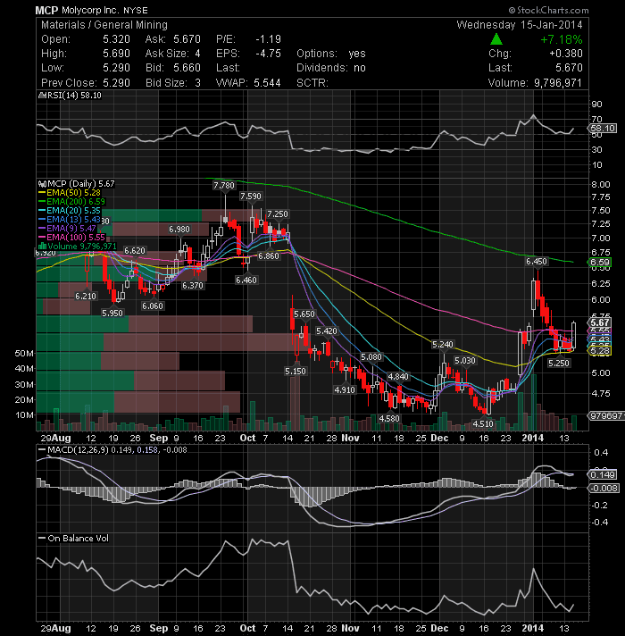Click the 5.950 low price label
The image size is (625, 636).
tap(112, 314)
